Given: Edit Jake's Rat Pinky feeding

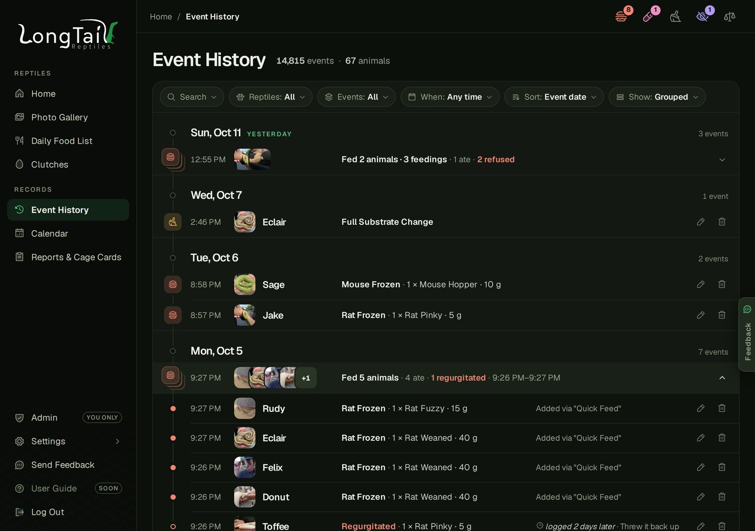Looking at the screenshot, I should 701,315.
